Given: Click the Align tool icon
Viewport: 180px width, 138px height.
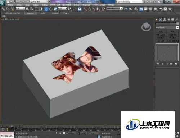Looking at the screenshot, I should pos(130,9).
